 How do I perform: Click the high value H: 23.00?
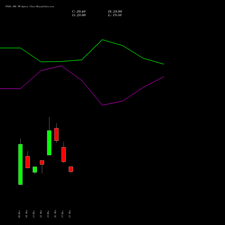(115, 12)
